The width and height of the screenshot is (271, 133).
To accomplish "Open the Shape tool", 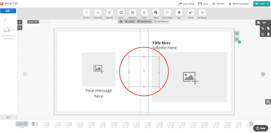I will (156, 13).
